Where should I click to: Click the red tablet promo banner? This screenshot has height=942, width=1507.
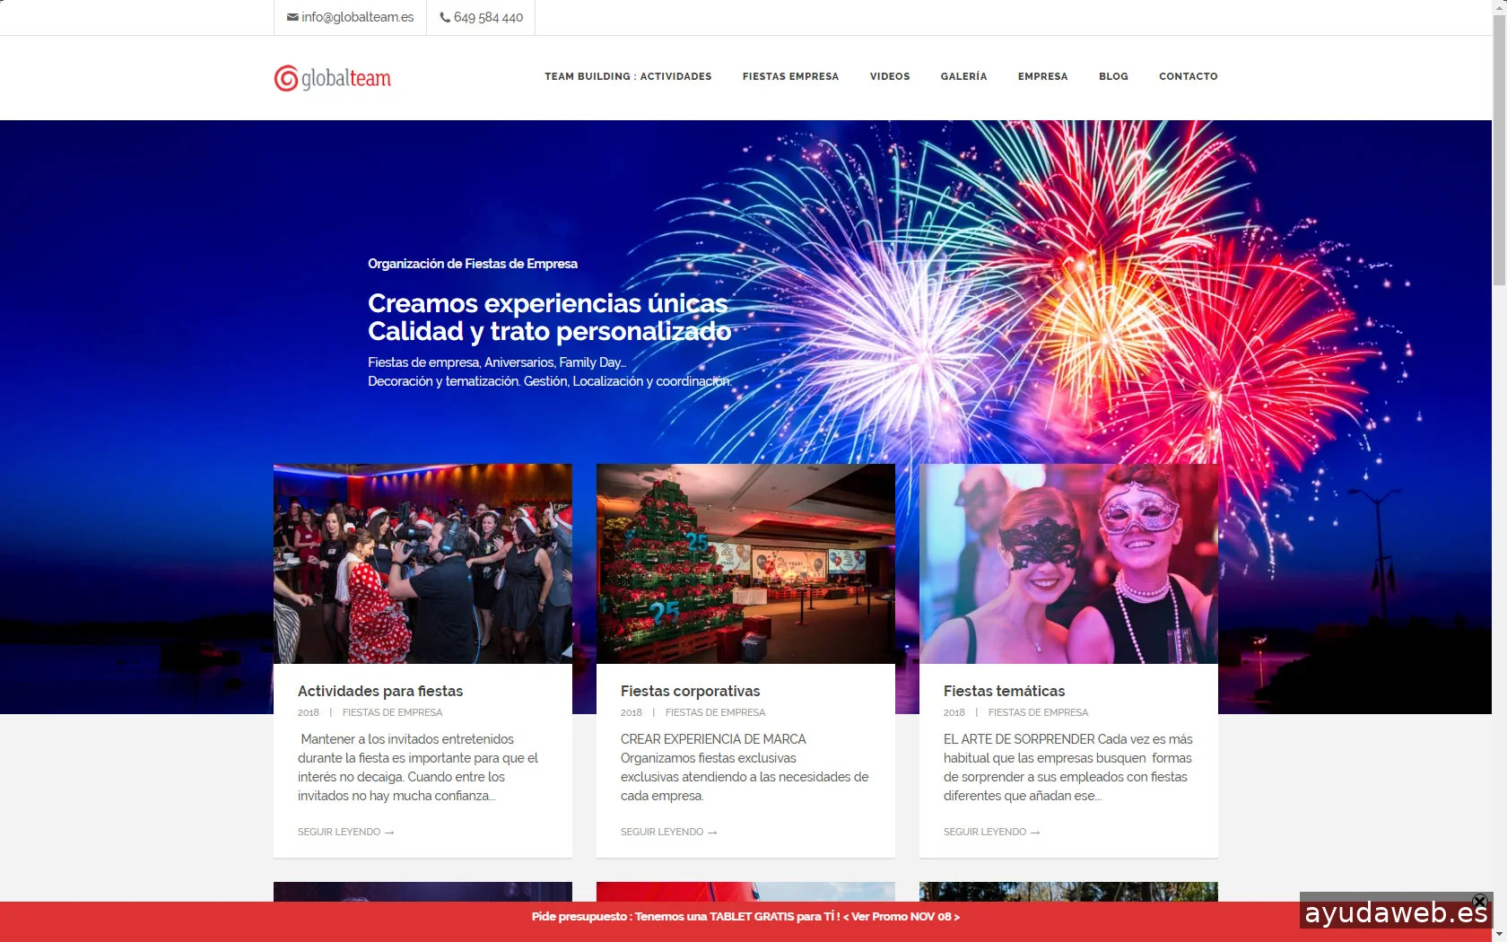745,917
